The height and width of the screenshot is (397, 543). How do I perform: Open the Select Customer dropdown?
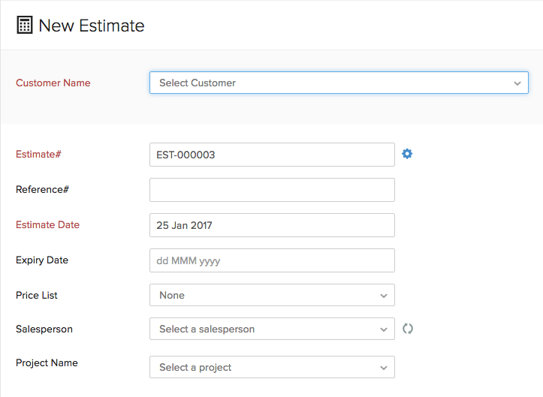[x=339, y=83]
